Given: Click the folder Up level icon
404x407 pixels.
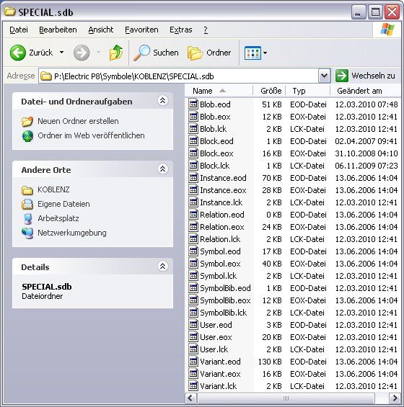Looking at the screenshot, I should 116,53.
